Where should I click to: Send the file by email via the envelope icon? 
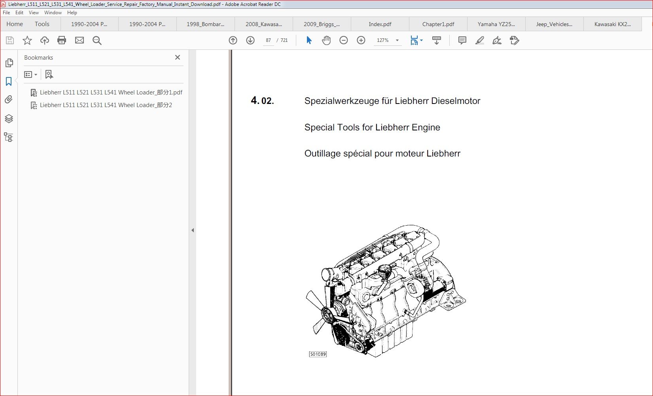79,40
